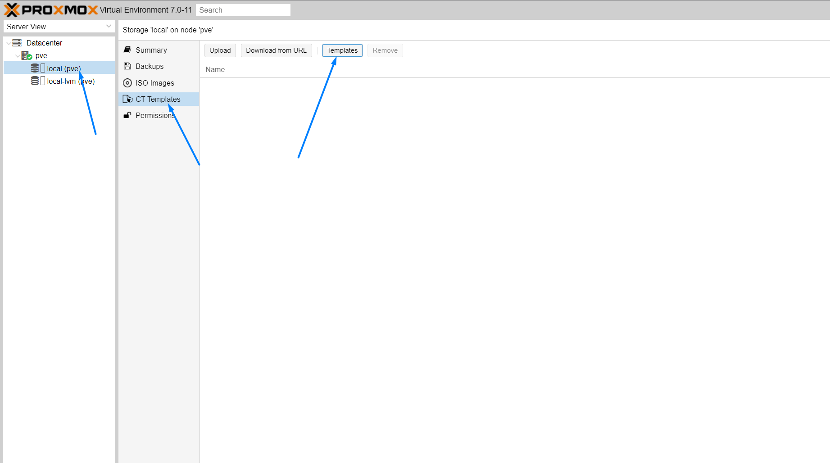Click the Search input field

point(243,10)
